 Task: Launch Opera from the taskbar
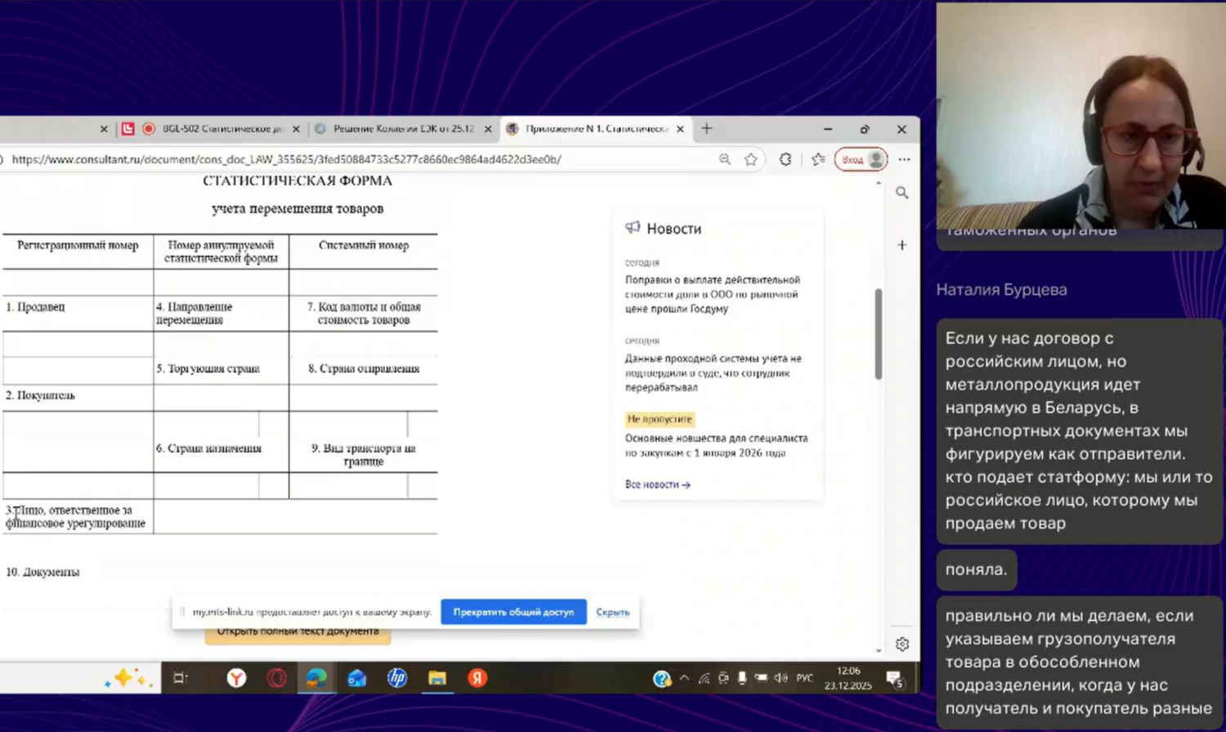(276, 678)
